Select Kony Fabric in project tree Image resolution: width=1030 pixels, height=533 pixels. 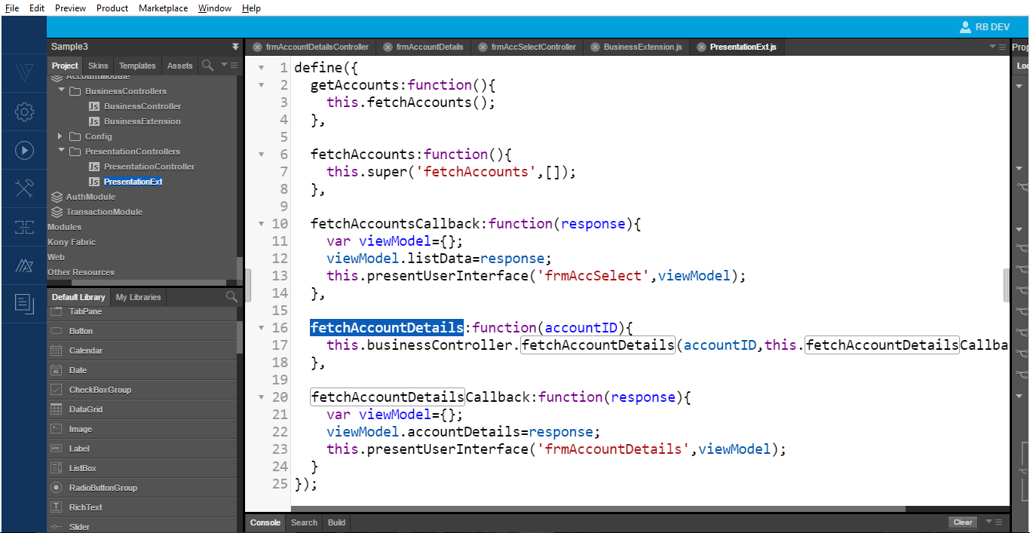(x=72, y=242)
